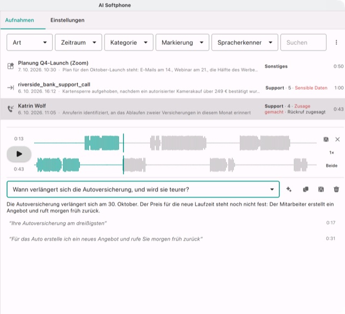
Task: Click the Autoversicherung question input field
Action: pos(143,189)
